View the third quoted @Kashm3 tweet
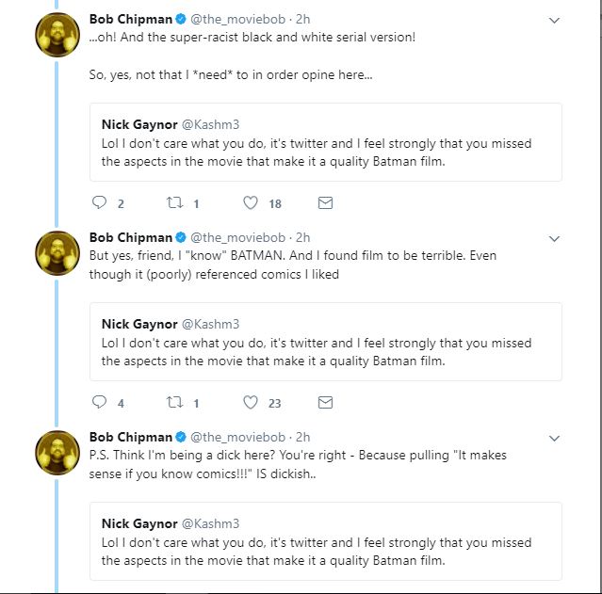The height and width of the screenshot is (594, 602). 326,541
